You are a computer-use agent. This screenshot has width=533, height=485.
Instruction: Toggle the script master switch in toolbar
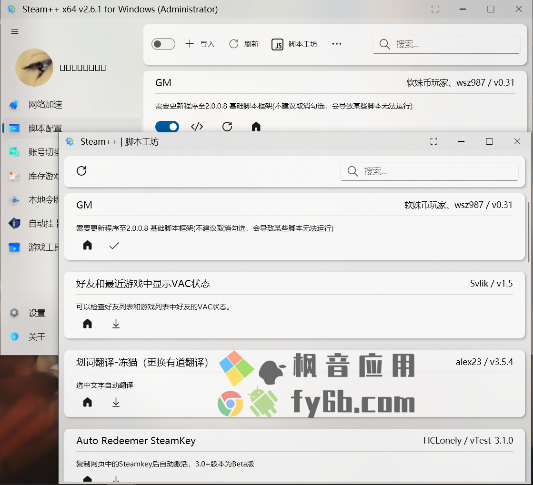click(x=163, y=44)
